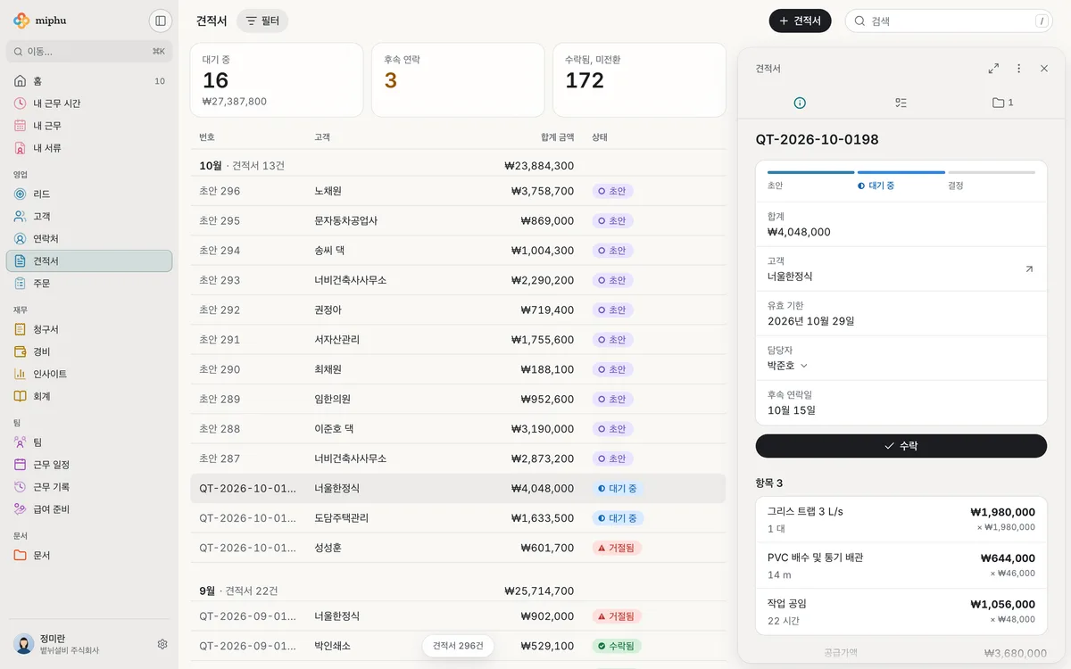Open 너울한정식 customer link arrow
1071x669 pixels.
tap(1029, 268)
